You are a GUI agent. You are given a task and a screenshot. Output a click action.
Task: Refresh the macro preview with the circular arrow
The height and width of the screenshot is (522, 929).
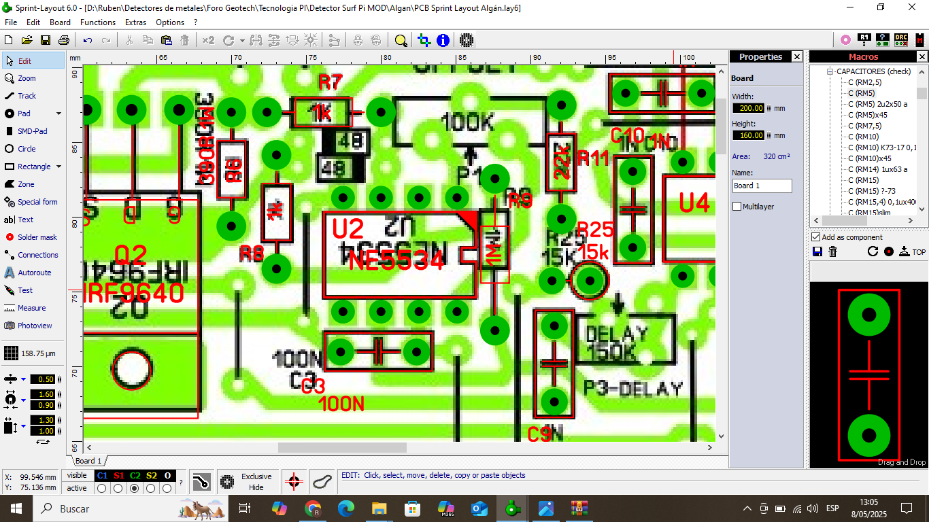pos(873,252)
